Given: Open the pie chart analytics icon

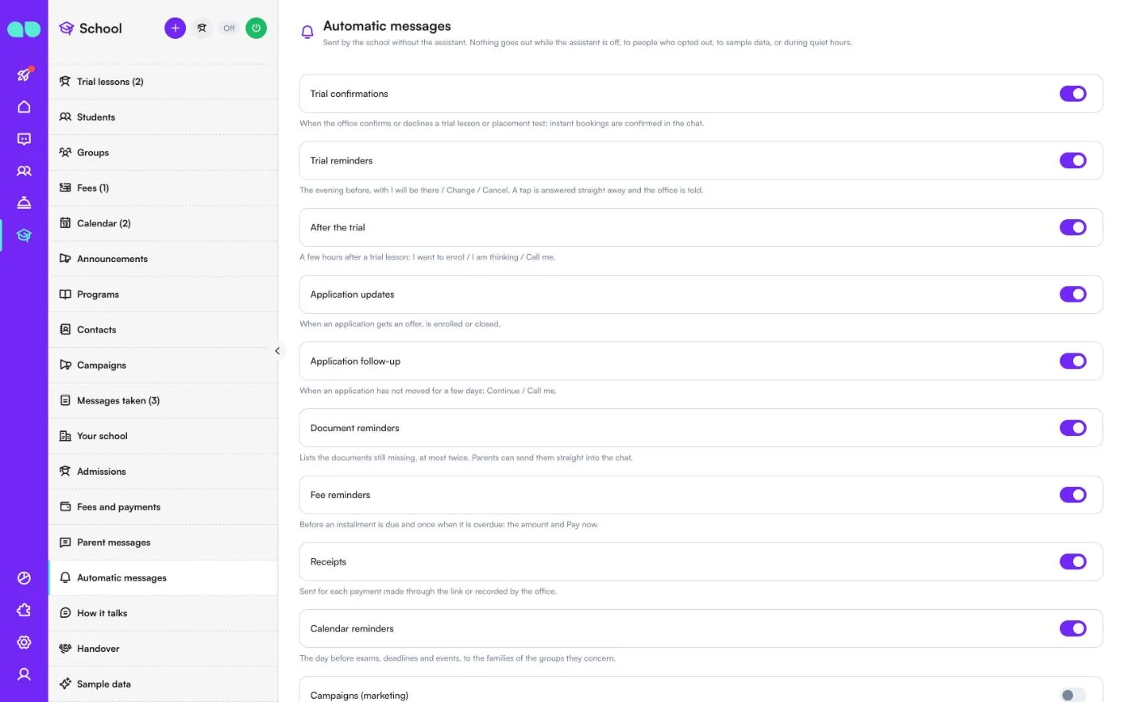Looking at the screenshot, I should pos(24,578).
